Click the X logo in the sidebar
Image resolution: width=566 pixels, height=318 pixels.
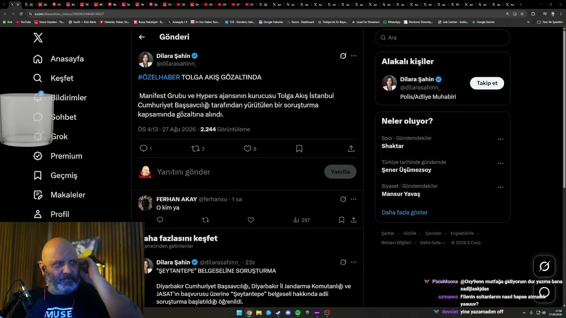[x=38, y=38]
